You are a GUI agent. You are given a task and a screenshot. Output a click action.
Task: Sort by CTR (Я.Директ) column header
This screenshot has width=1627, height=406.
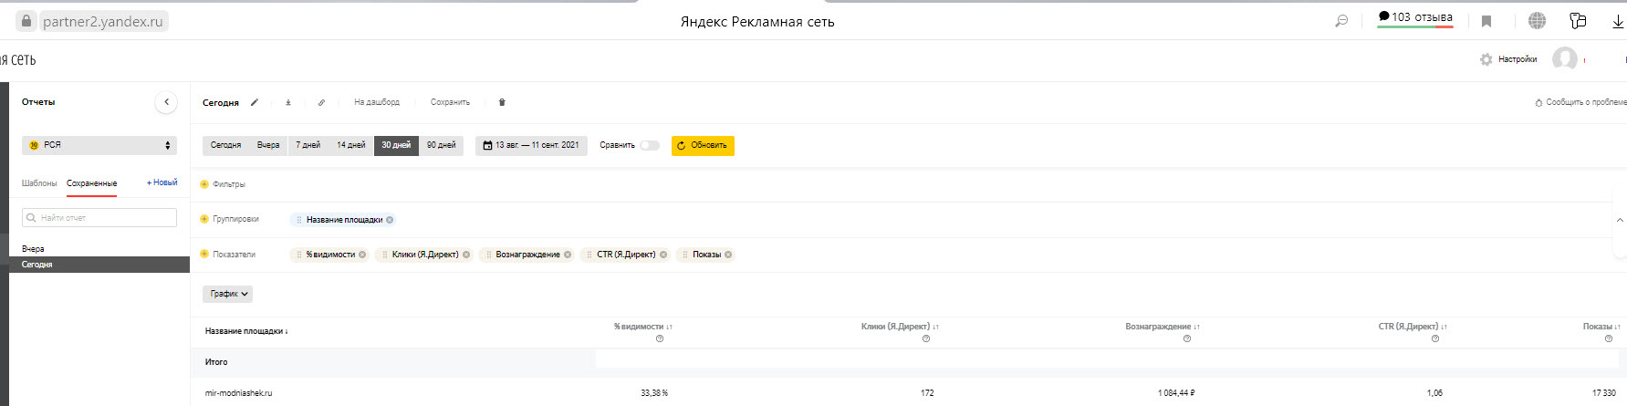(x=1413, y=327)
